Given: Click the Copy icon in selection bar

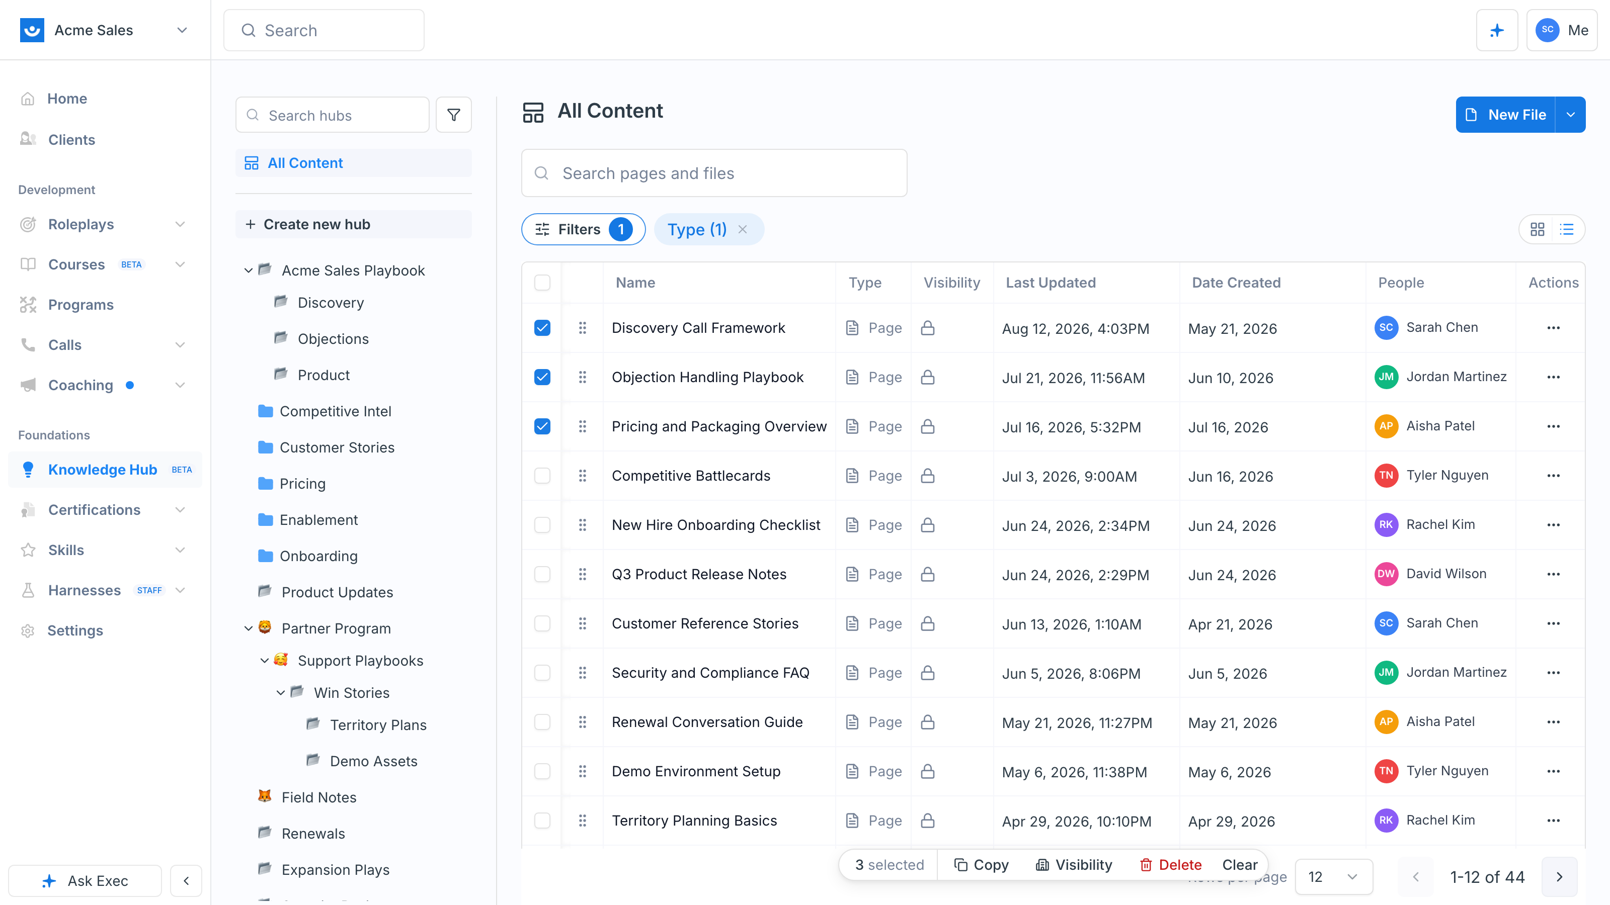Looking at the screenshot, I should [x=960, y=865].
